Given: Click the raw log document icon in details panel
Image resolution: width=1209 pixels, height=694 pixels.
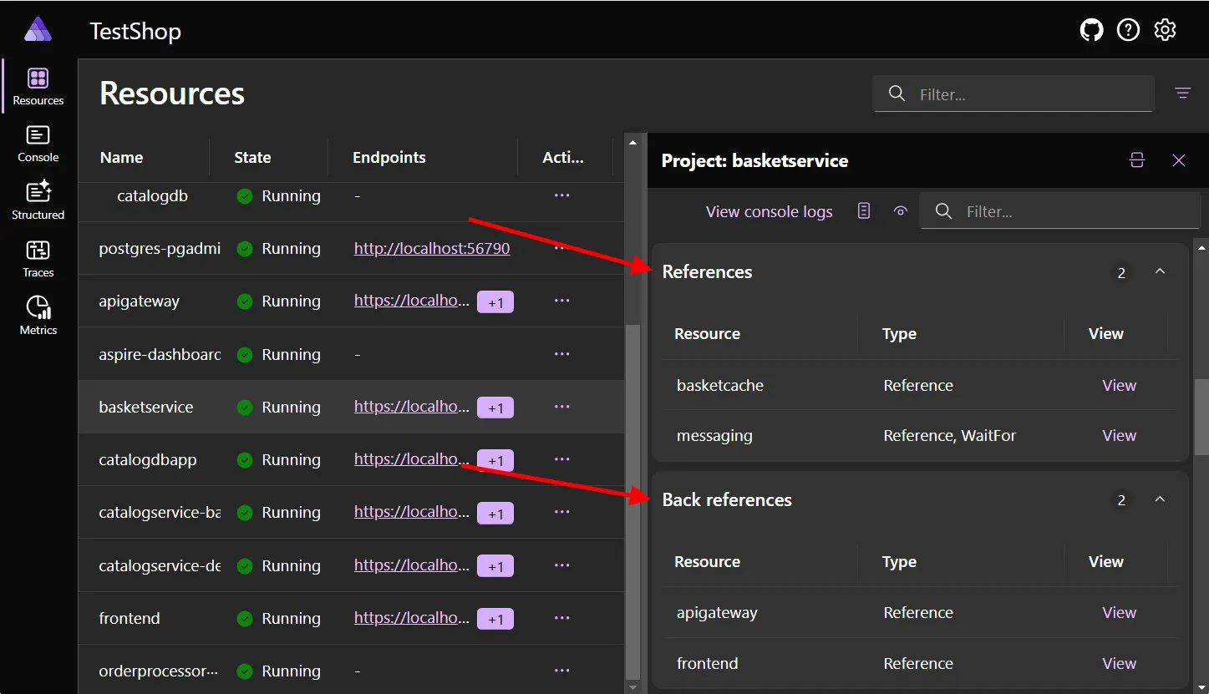Looking at the screenshot, I should 864,210.
